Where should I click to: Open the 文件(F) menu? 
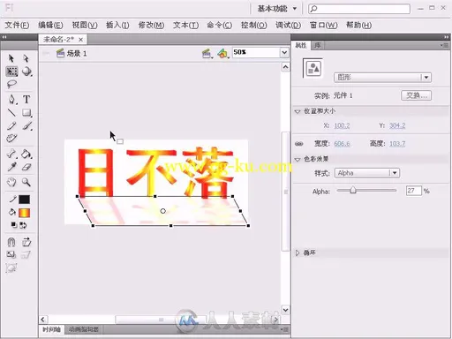coord(17,26)
